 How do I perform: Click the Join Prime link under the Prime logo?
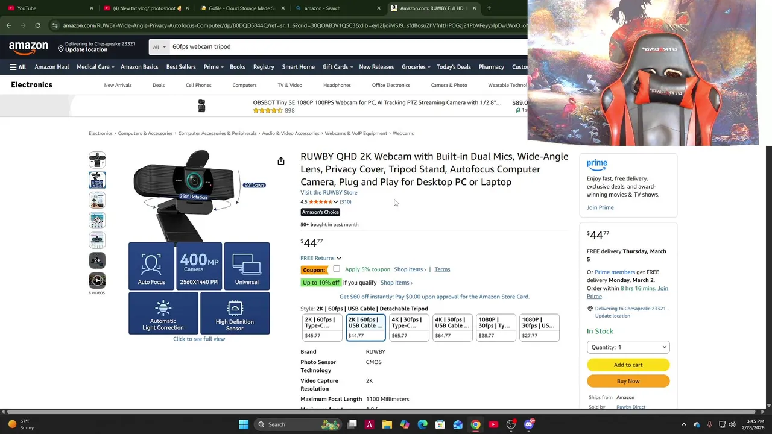pos(600,207)
